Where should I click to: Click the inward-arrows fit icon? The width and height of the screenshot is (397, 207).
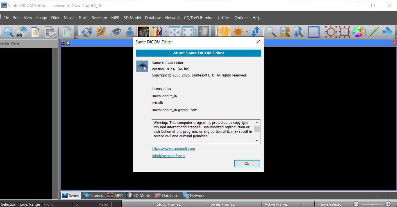pos(174,32)
